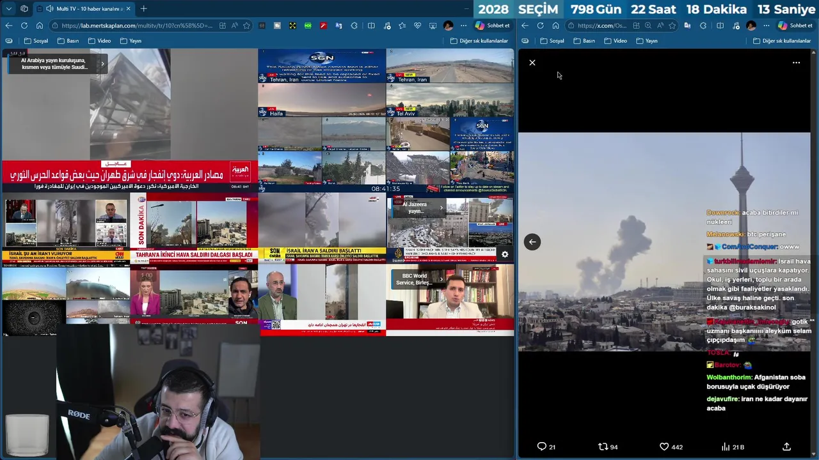Select the Multi TV - 10 haber kanalını tab

[x=83, y=9]
